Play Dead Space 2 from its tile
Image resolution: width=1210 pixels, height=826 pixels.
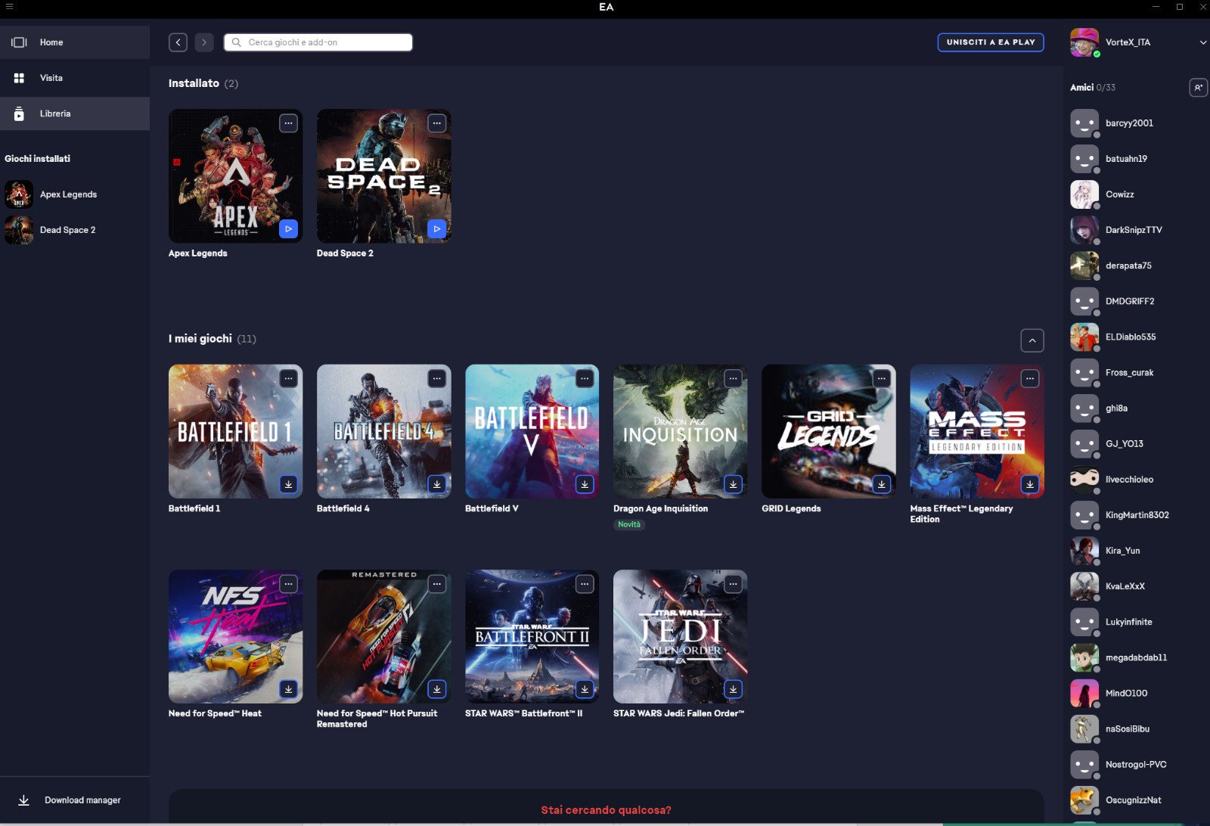coord(436,228)
